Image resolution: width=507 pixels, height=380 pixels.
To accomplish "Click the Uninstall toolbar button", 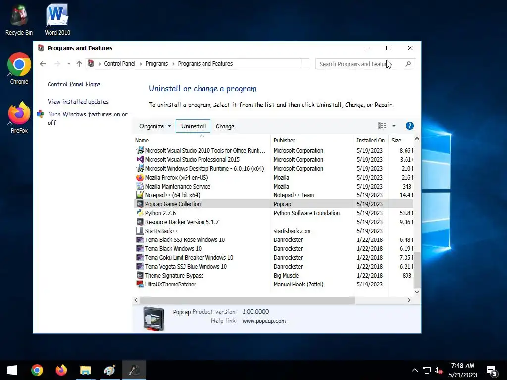I will 193,126.
